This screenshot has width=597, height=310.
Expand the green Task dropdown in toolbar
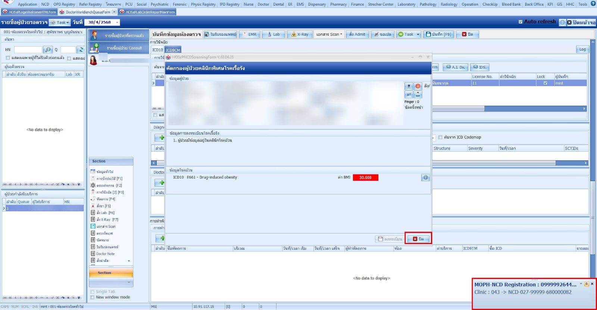[418, 34]
